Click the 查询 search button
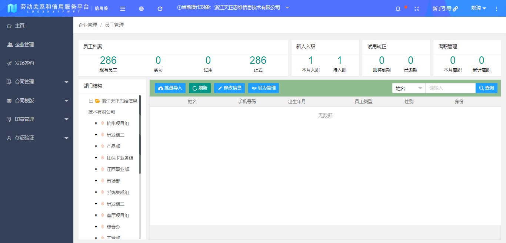 pos(486,88)
